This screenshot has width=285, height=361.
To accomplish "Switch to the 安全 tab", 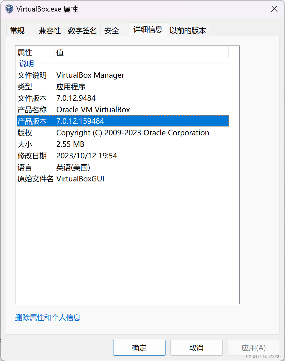I will (111, 30).
